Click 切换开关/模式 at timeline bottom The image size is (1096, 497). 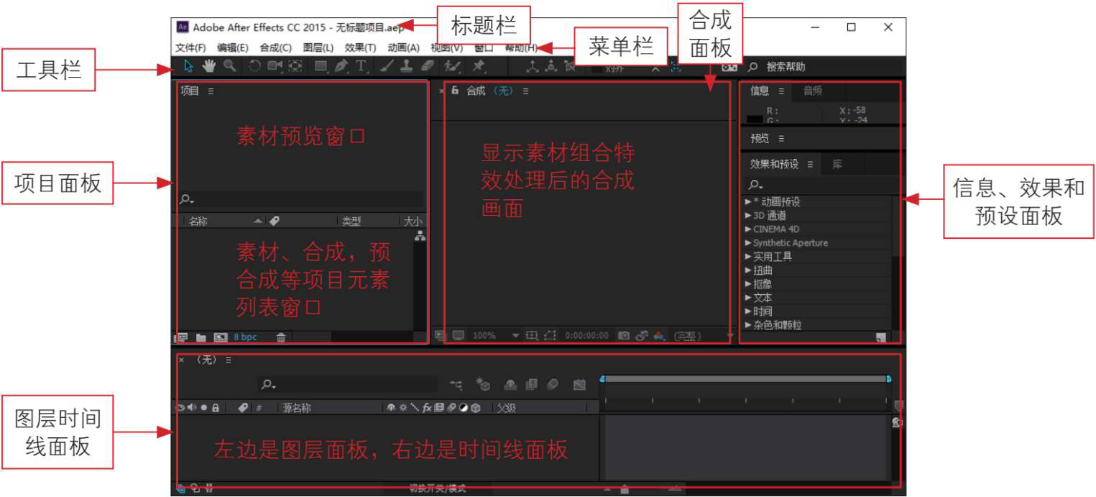click(x=437, y=488)
